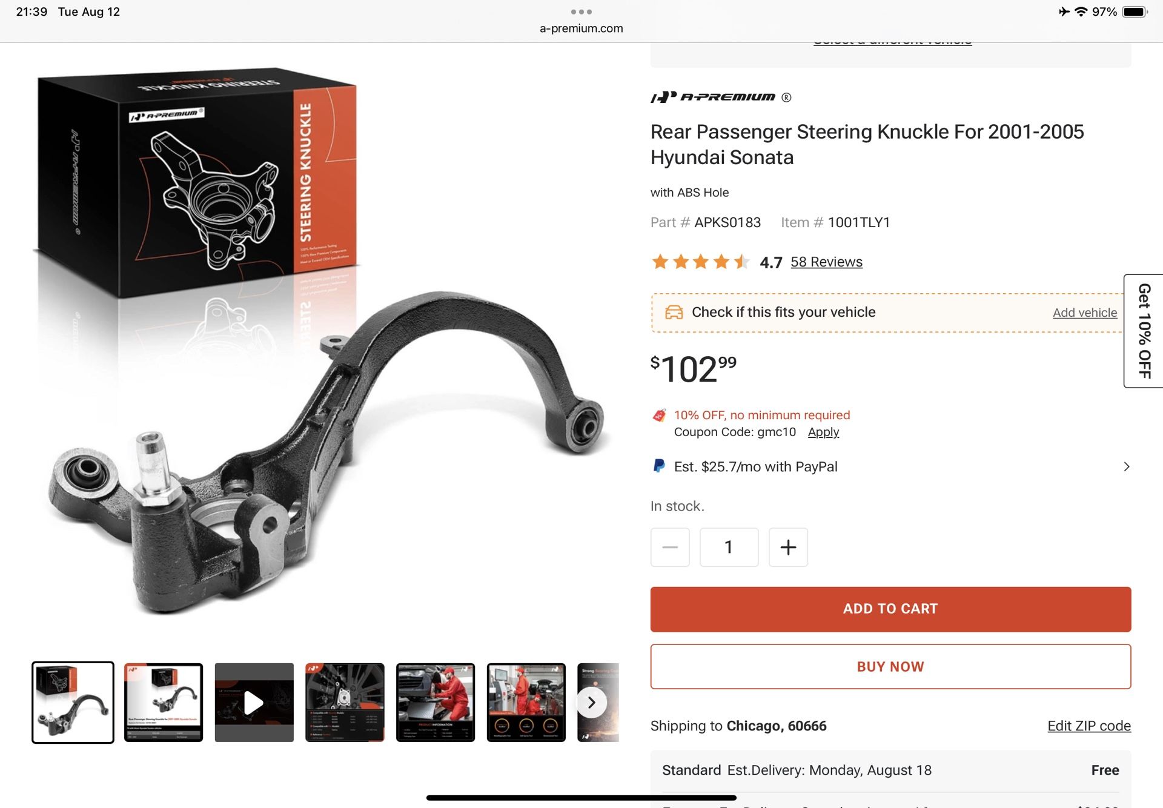Click the Add vehicle link
This screenshot has height=808, width=1163.
pyautogui.click(x=1084, y=313)
